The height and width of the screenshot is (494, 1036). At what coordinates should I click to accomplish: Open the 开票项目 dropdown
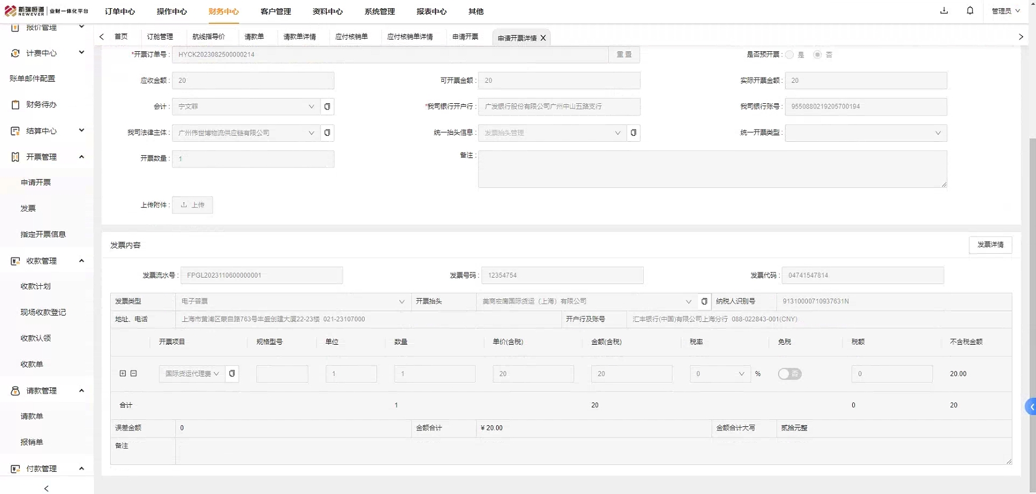(x=192, y=374)
